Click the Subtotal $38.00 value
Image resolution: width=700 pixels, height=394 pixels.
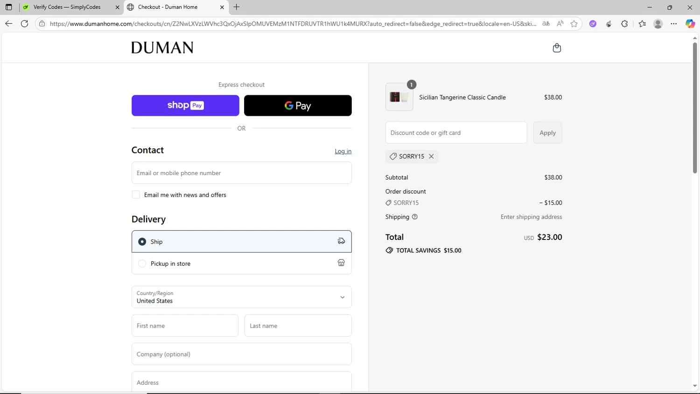point(553,177)
